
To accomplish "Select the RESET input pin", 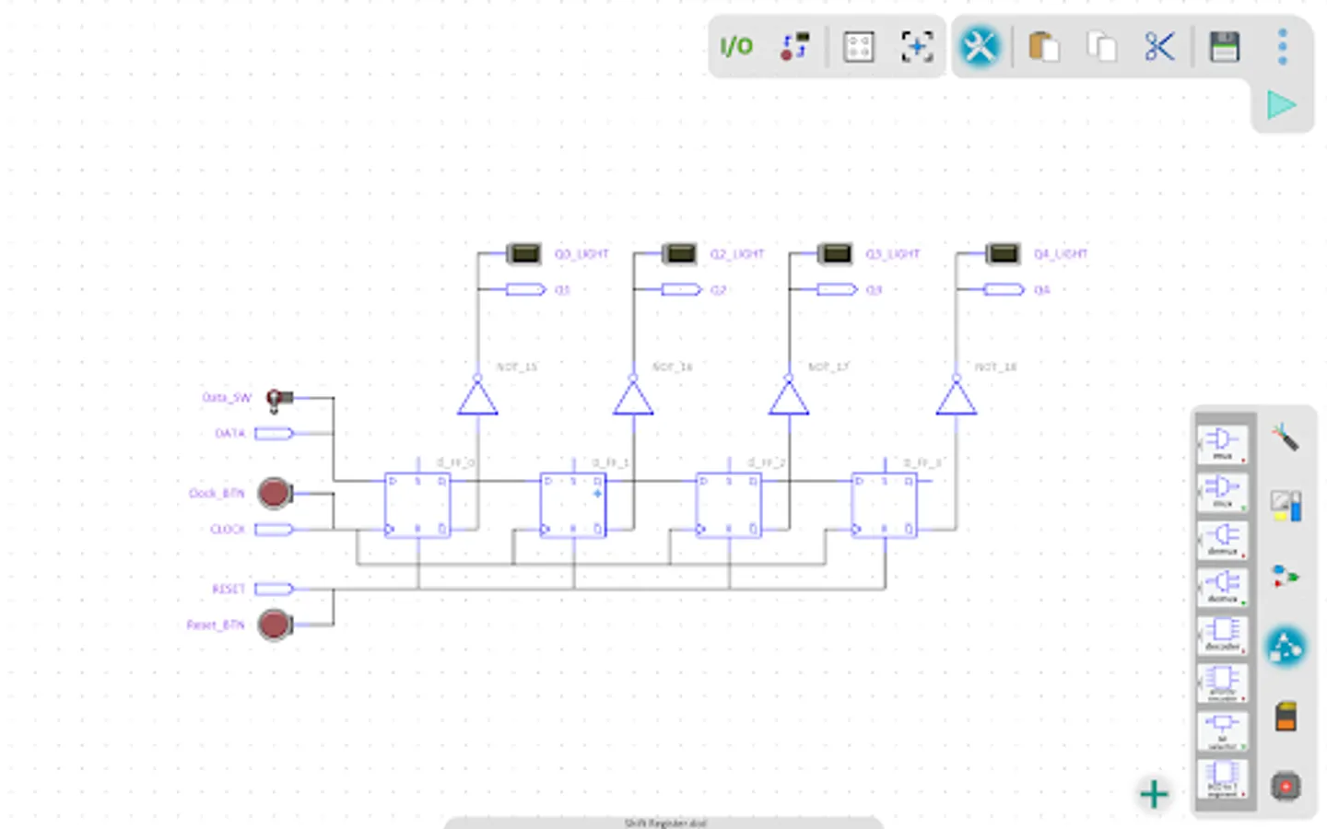I will point(274,589).
